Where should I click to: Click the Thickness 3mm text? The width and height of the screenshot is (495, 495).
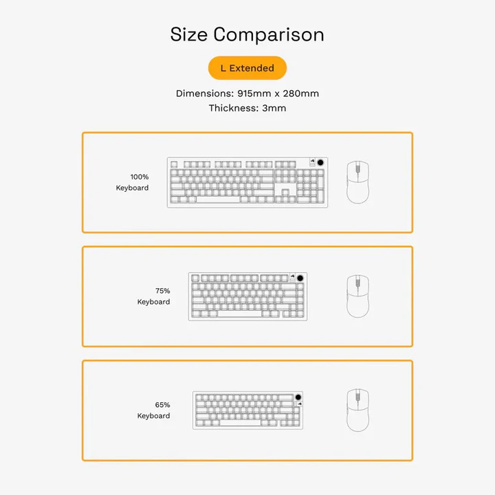(x=247, y=108)
